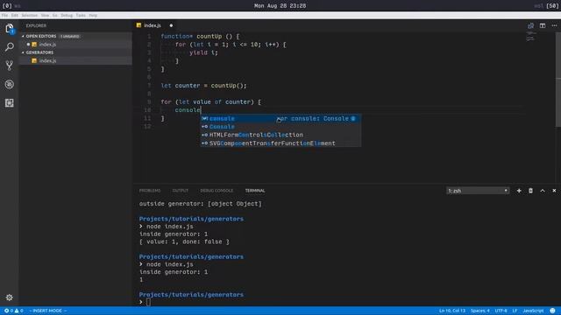Kill the terminal with trash icon
The width and height of the screenshot is (561, 315).
(530, 191)
